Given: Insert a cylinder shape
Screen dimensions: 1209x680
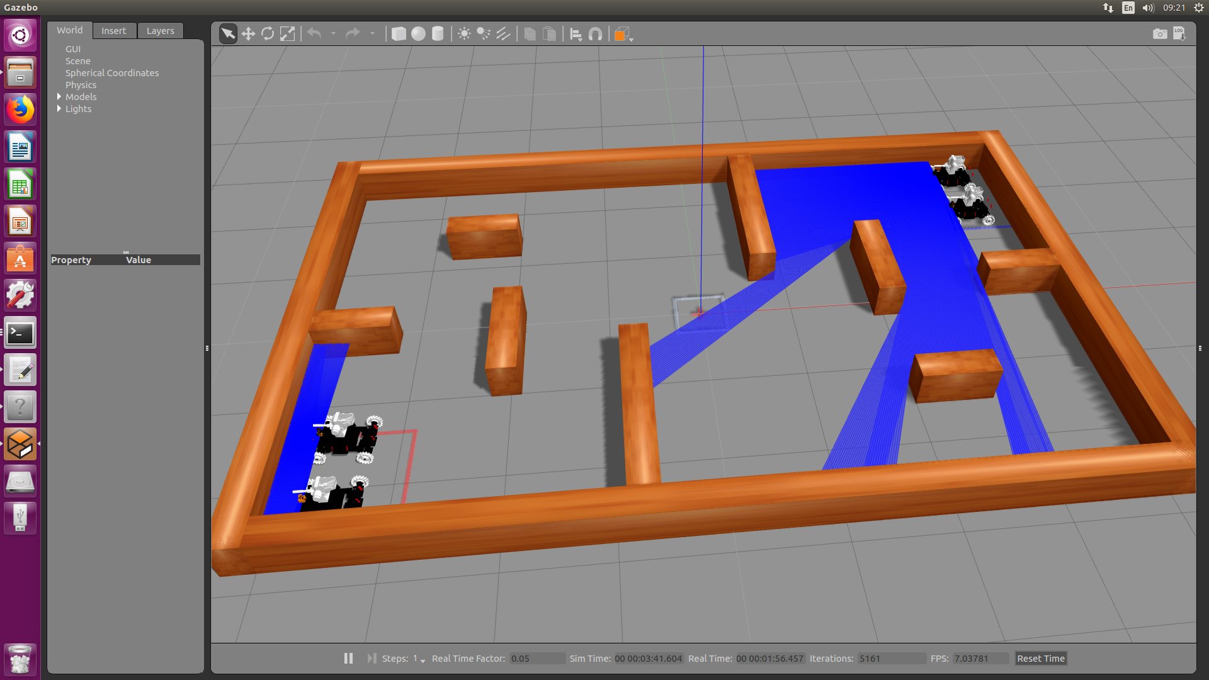Looking at the screenshot, I should pos(438,33).
